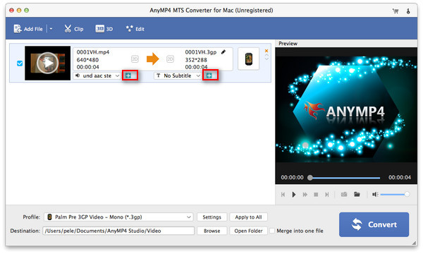Viewport: 423px width, 254px height.
Task: Skip to the next preview item
Action: click(327, 194)
